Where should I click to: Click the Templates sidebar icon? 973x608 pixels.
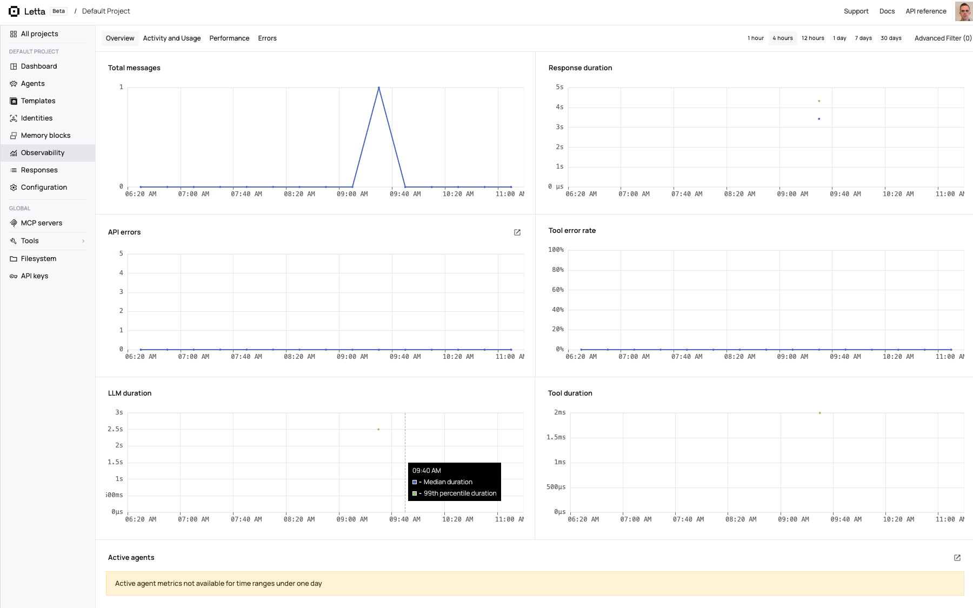click(14, 101)
